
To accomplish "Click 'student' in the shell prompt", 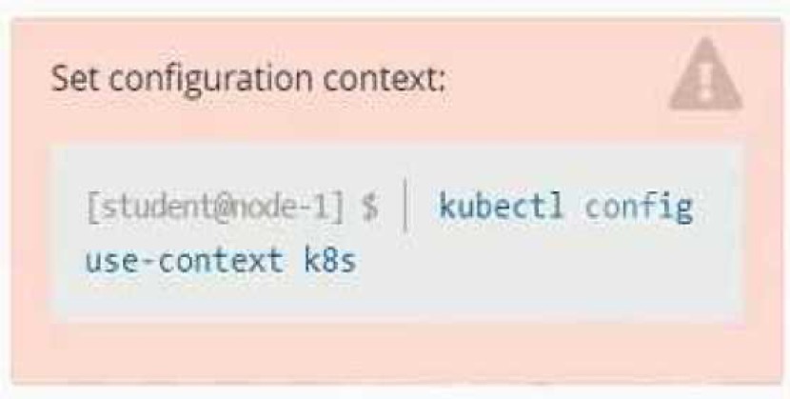I will [x=148, y=208].
